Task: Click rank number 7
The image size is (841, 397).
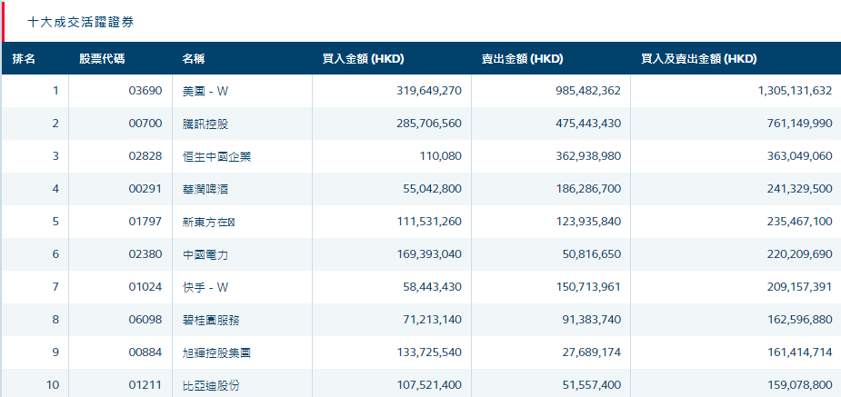Action: tap(55, 287)
